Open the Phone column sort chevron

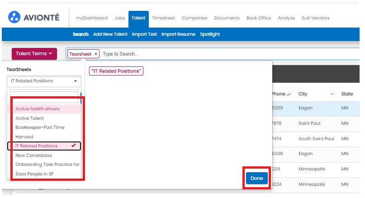289,94
